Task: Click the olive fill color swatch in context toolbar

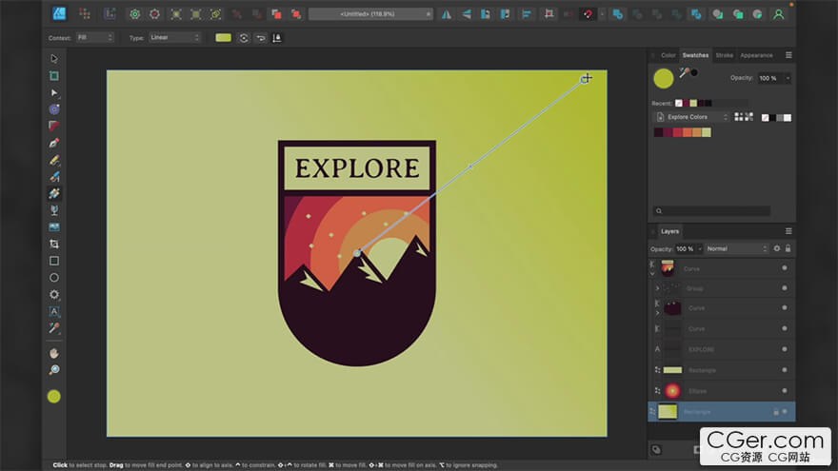Action: coord(223,37)
